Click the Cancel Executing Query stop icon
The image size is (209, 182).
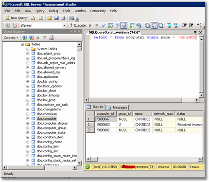97,25
